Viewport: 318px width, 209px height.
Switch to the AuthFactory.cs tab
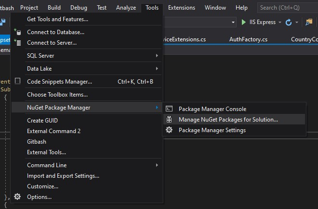[x=248, y=39]
